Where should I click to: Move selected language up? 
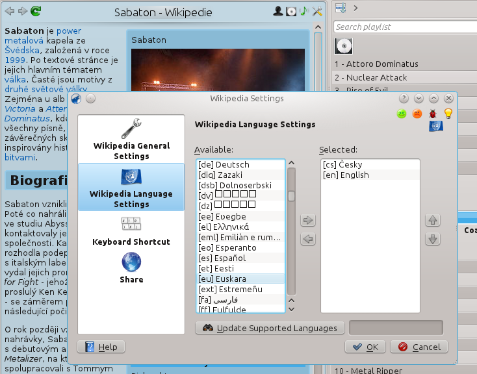coord(433,220)
